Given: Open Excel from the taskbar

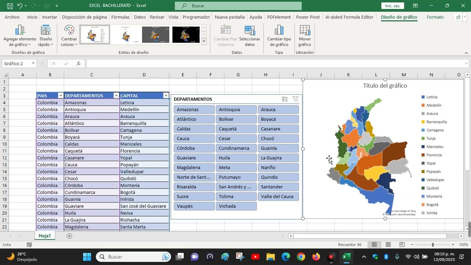Looking at the screenshot, I should (x=346, y=257).
